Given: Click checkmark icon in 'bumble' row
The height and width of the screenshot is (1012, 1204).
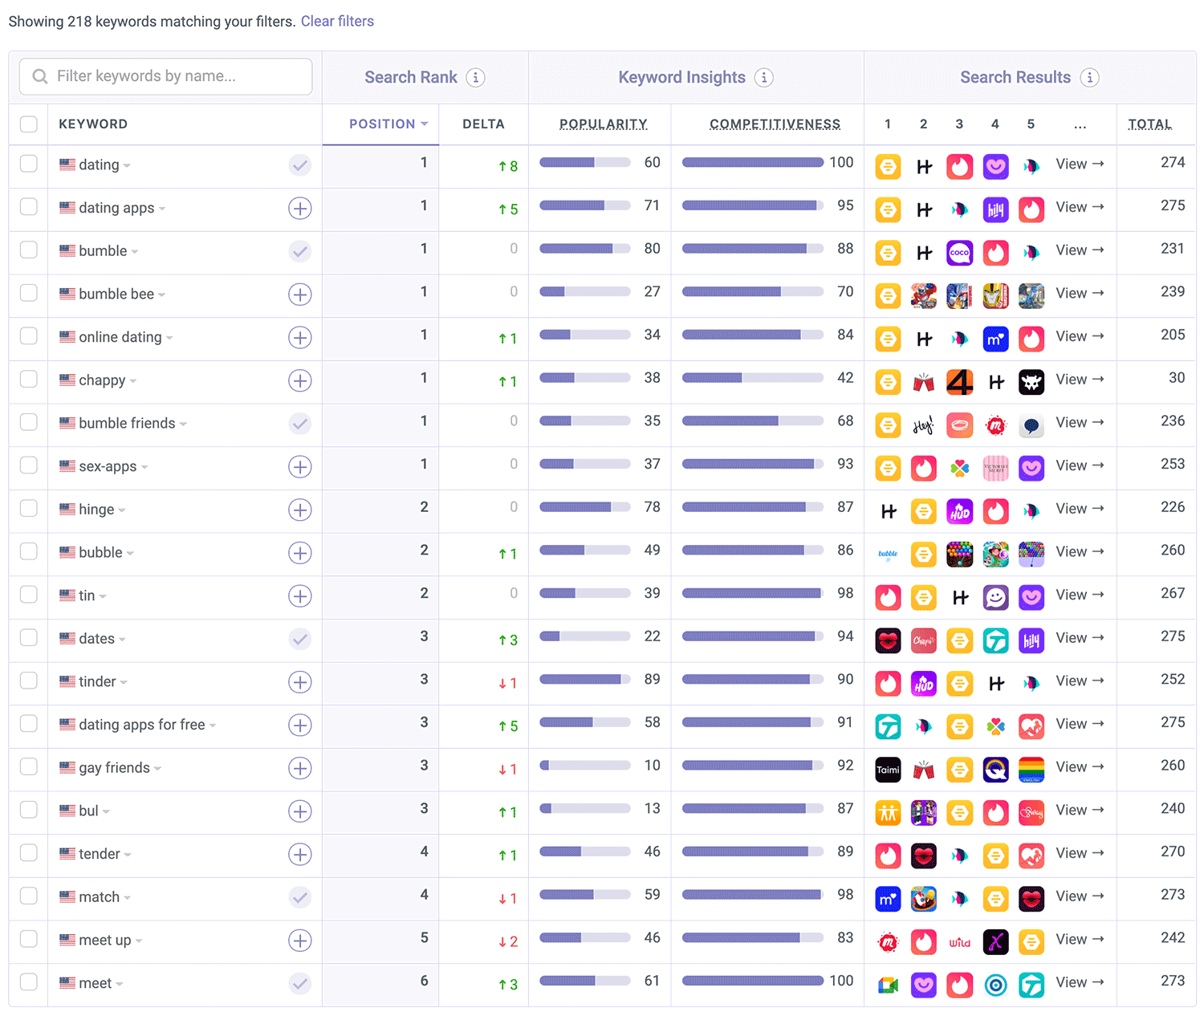Looking at the screenshot, I should click(300, 251).
